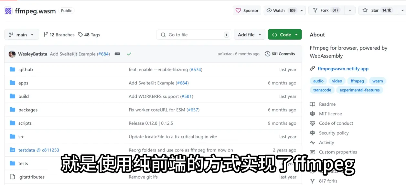Open the .github folder

pyautogui.click(x=26, y=69)
